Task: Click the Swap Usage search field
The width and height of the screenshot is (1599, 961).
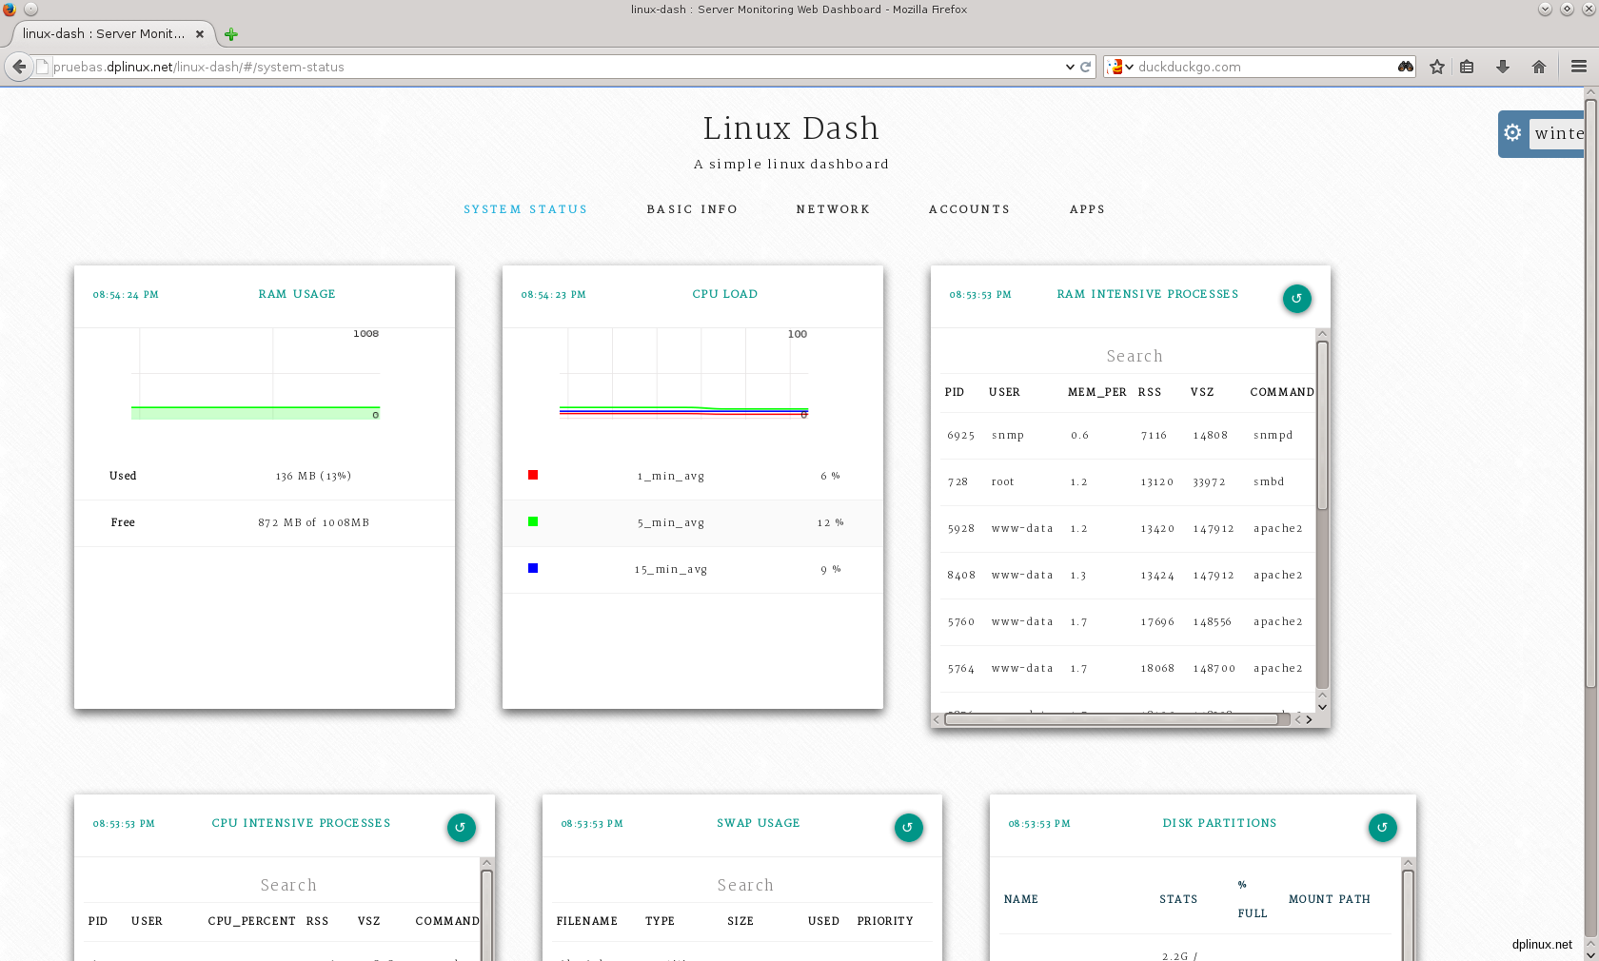Action: 745,885
